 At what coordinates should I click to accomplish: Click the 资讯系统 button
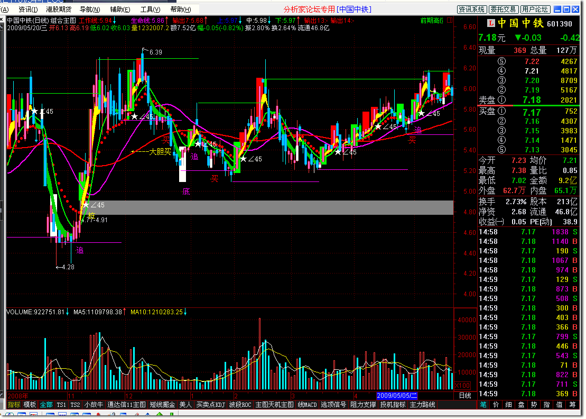click(x=472, y=10)
